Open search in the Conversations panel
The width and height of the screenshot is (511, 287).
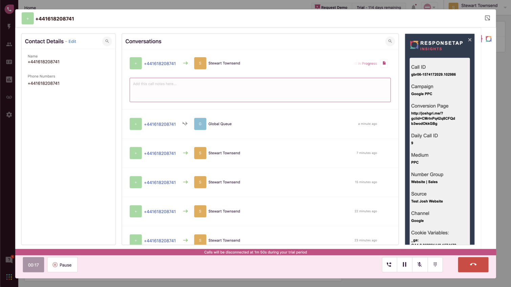[x=390, y=41]
